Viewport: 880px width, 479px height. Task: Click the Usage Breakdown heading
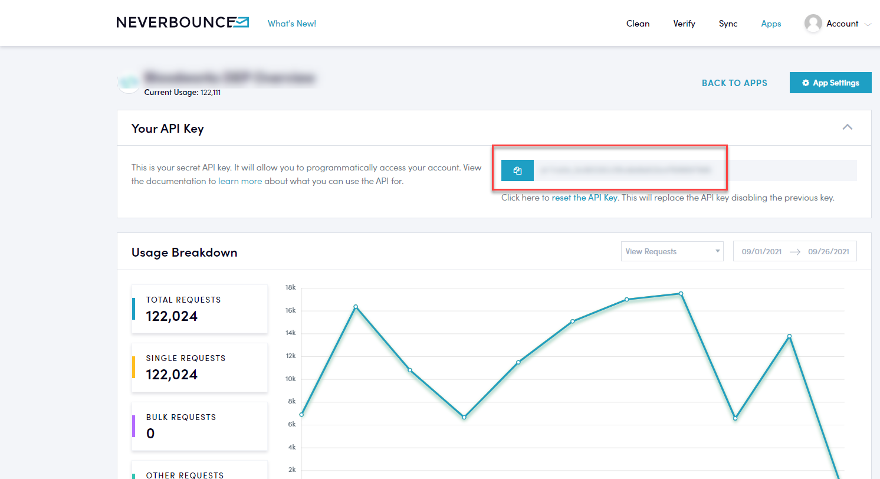coord(184,252)
